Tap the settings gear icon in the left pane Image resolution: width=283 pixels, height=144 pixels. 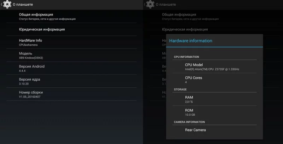(x=7, y=4)
